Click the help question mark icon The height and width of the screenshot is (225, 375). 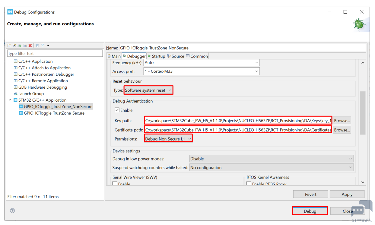[12, 211]
